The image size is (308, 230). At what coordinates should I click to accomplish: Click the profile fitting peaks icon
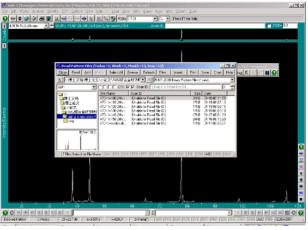pos(91,19)
